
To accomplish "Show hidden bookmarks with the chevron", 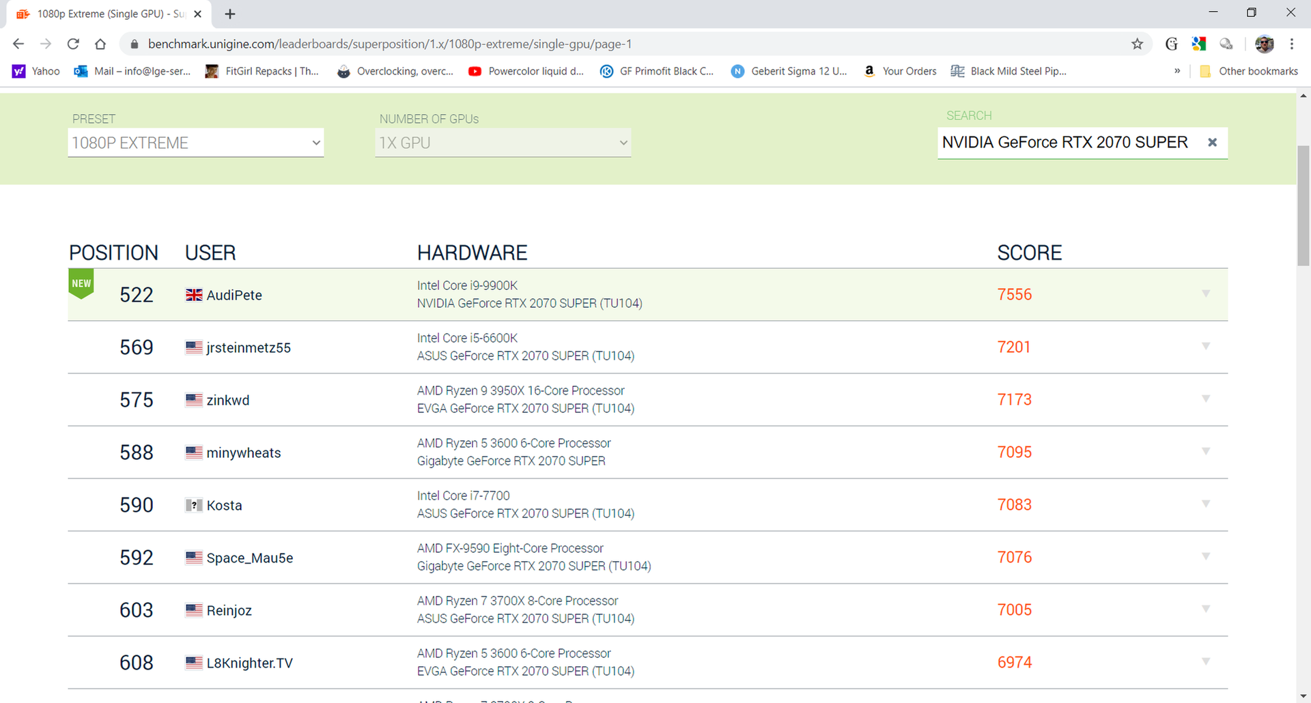I will [x=1177, y=71].
